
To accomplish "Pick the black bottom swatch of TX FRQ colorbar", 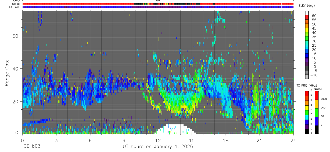I will [307, 132].
